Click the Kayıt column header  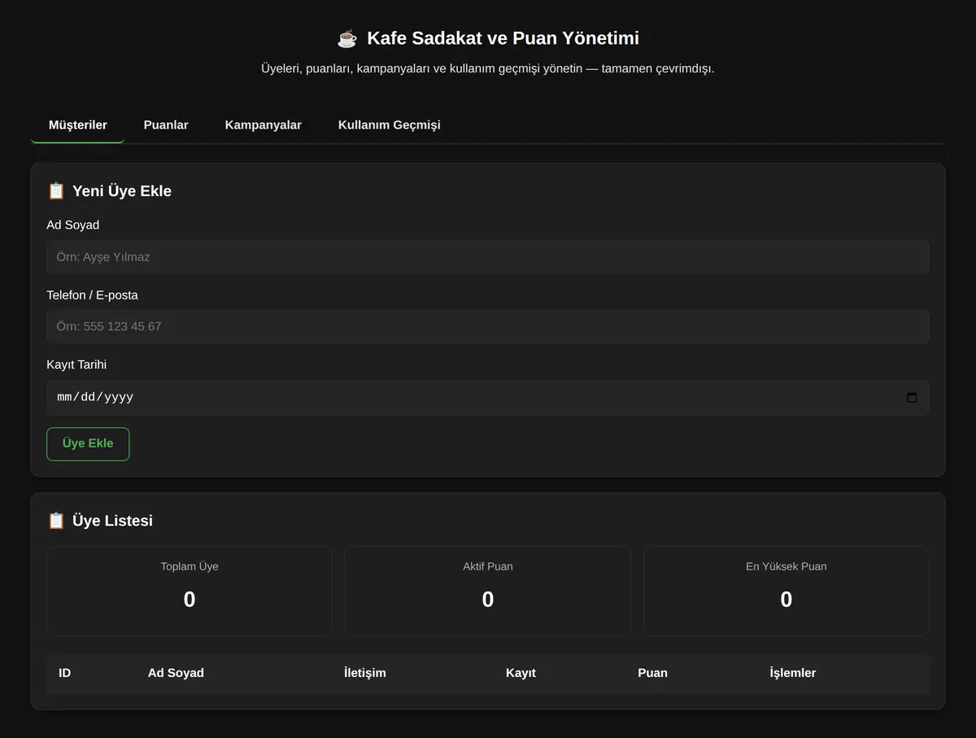(521, 673)
